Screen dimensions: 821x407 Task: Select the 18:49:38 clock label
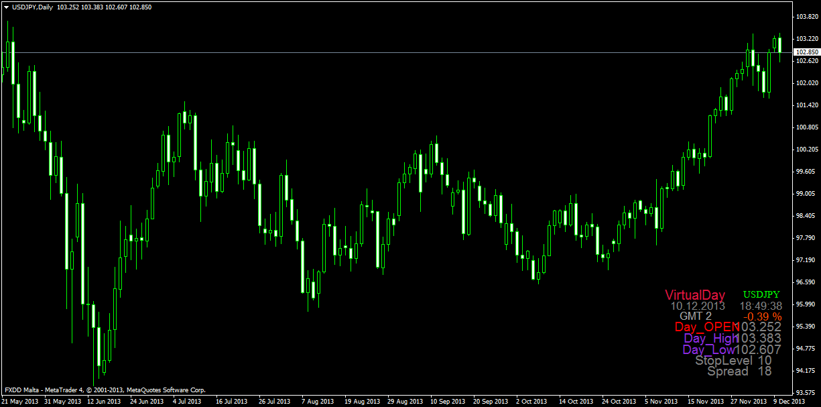(x=761, y=306)
